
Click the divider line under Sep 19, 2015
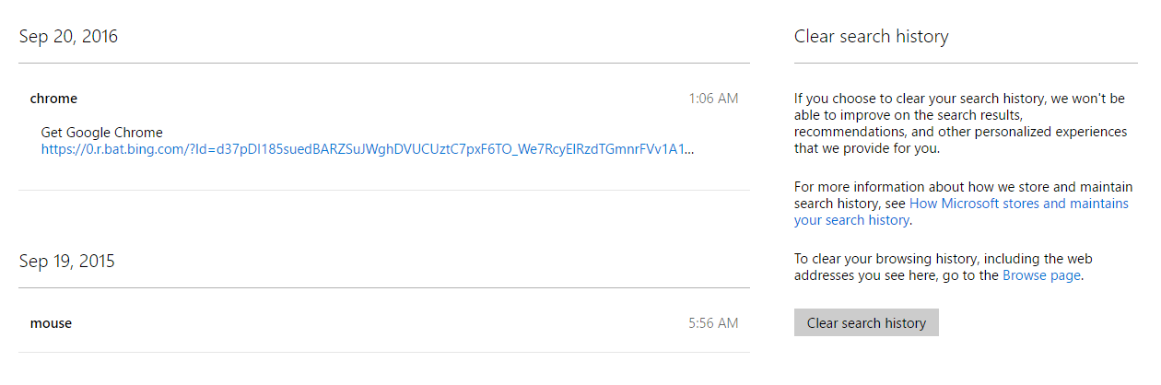[384, 288]
